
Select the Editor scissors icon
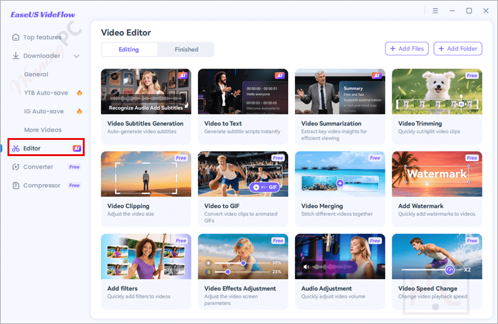point(16,149)
